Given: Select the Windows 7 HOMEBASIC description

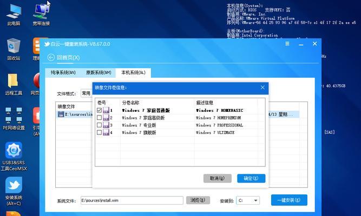Looking at the screenshot, I should (219, 110).
